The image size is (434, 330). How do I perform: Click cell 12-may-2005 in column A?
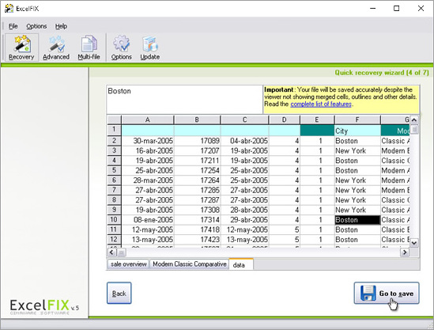148,229
